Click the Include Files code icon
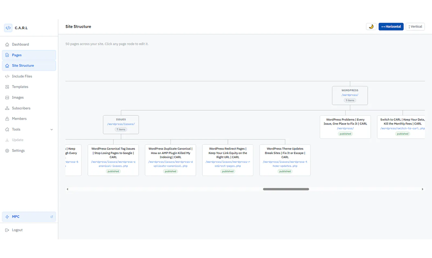The width and height of the screenshot is (432, 258). pos(7,76)
